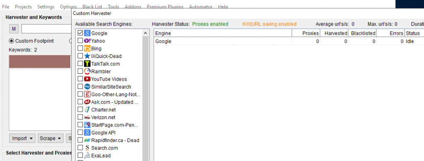The width and height of the screenshot is (424, 161).
Task: Click the Ask.com icon
Action: pos(87,102)
